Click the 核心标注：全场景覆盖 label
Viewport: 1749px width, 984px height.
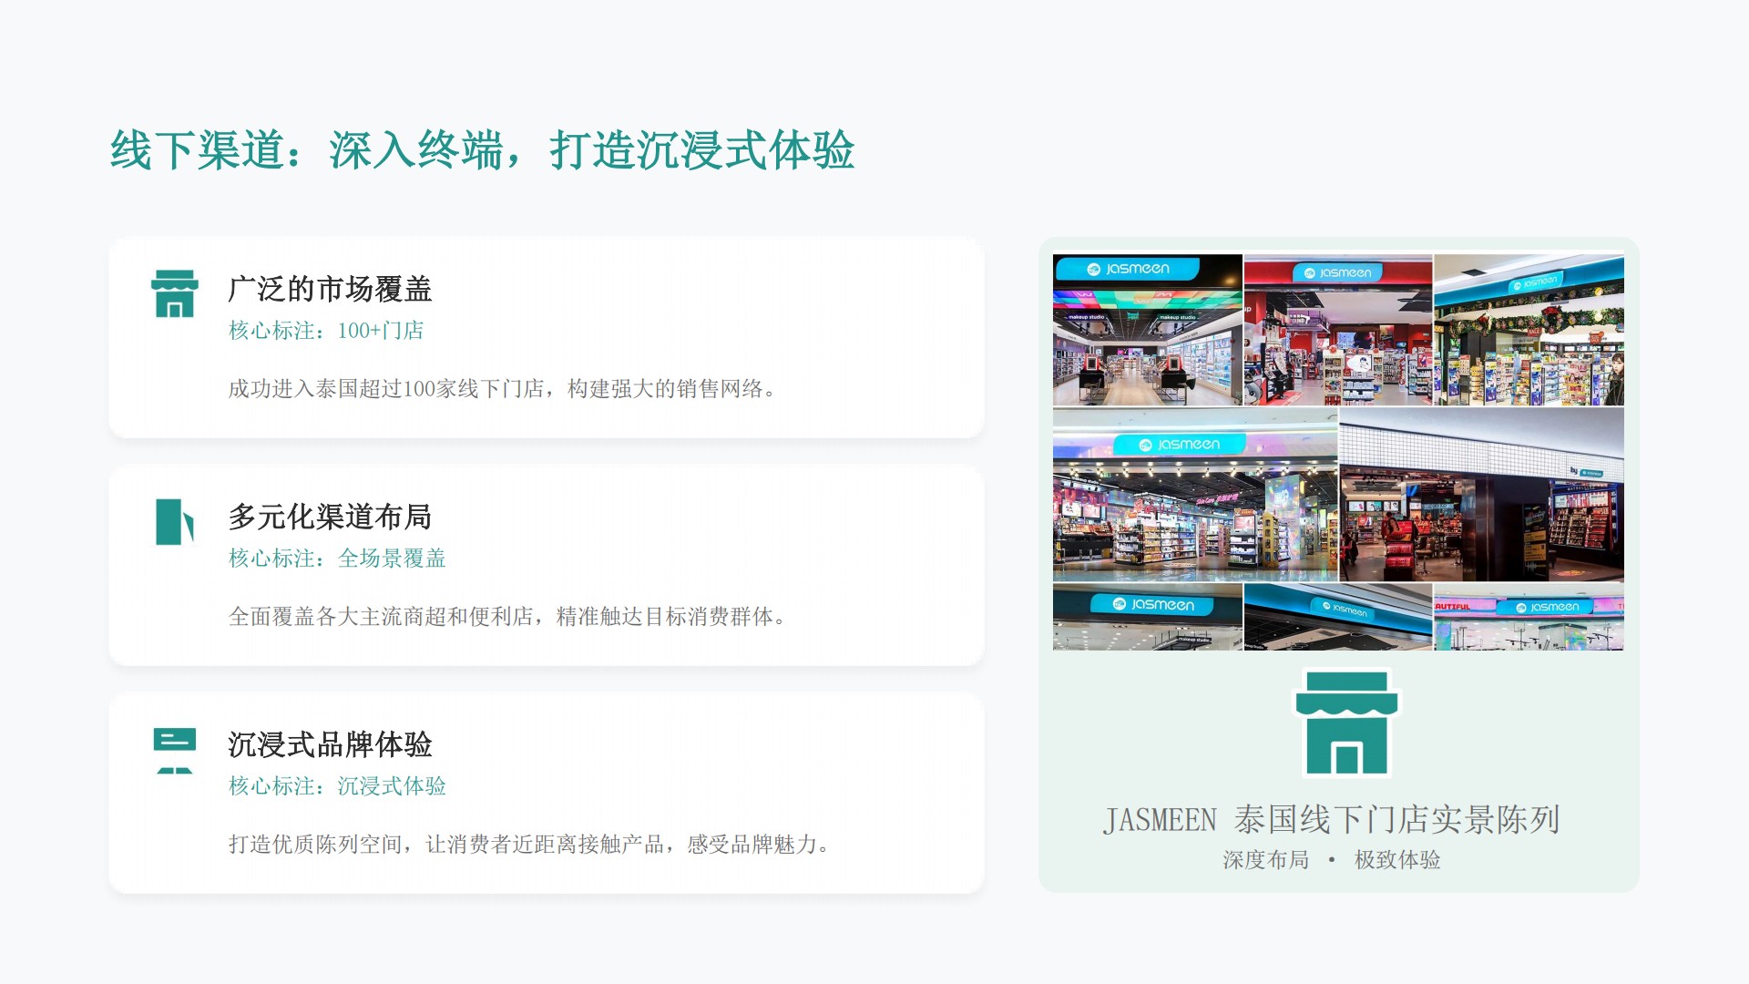337,559
